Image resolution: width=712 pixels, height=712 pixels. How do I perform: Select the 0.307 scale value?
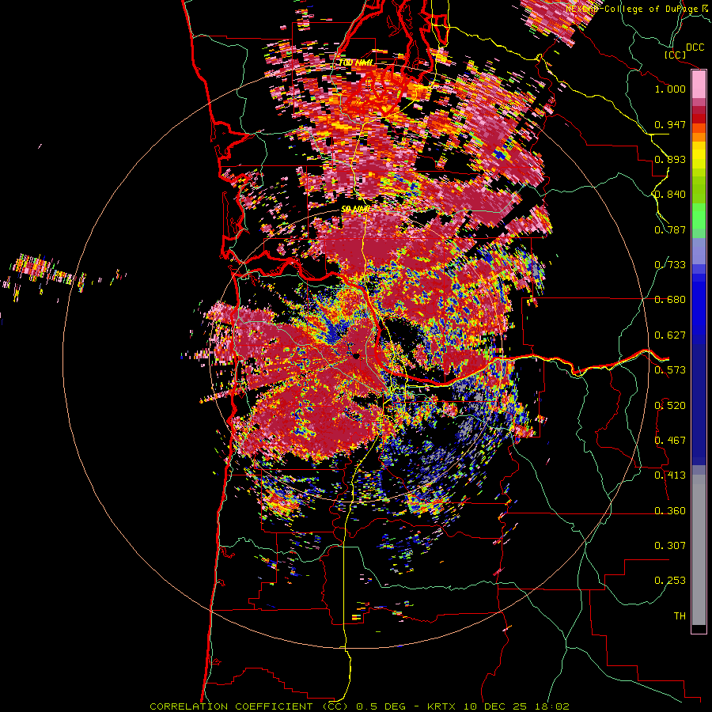[x=670, y=546]
